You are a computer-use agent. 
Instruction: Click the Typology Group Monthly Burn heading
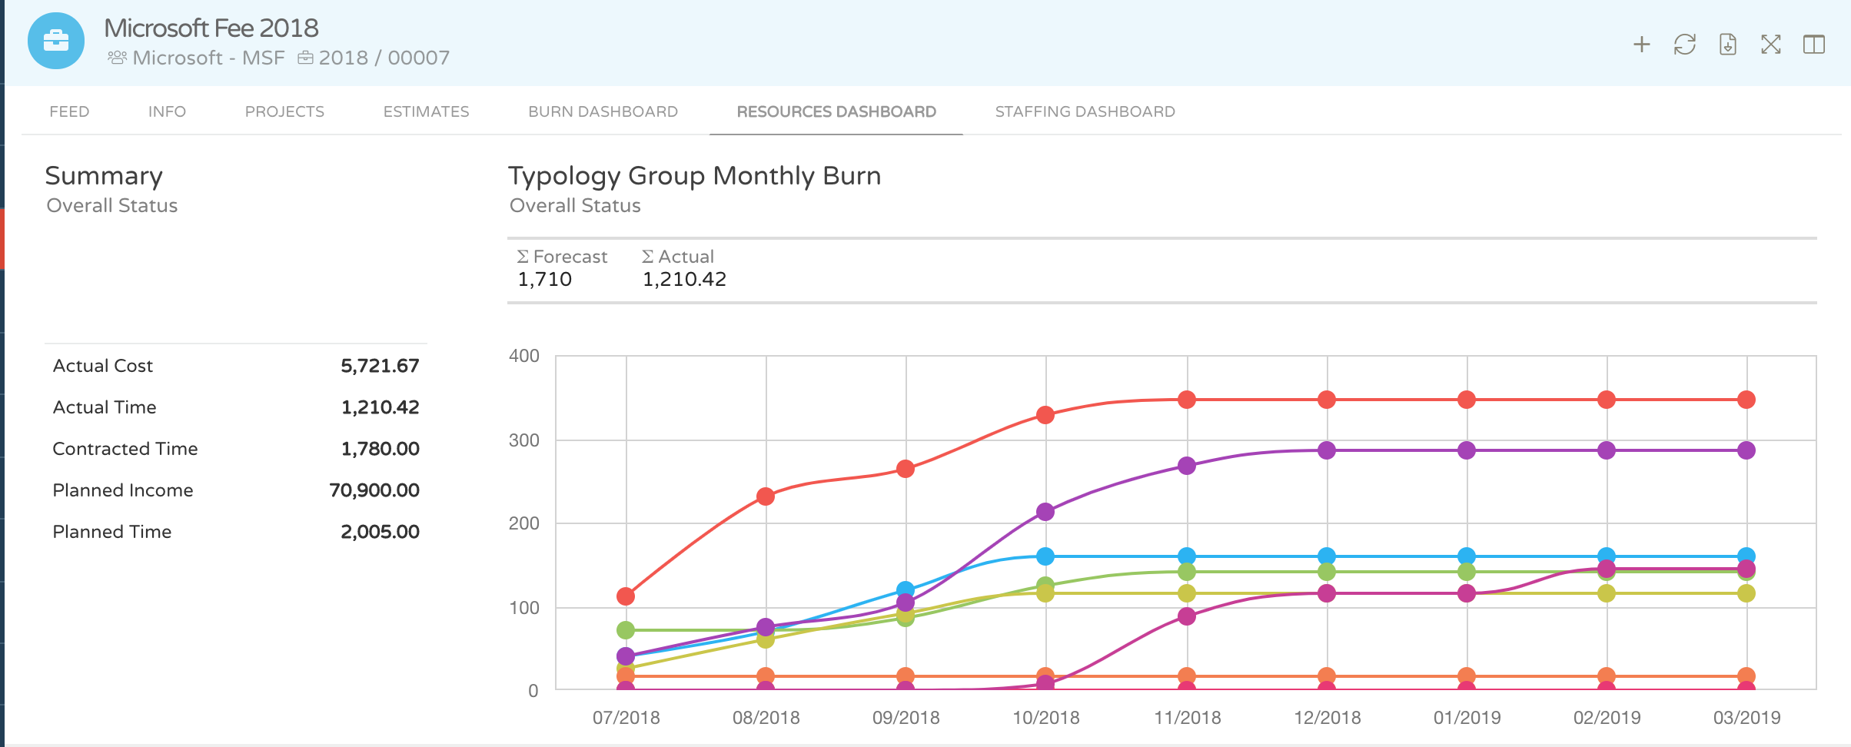click(695, 177)
